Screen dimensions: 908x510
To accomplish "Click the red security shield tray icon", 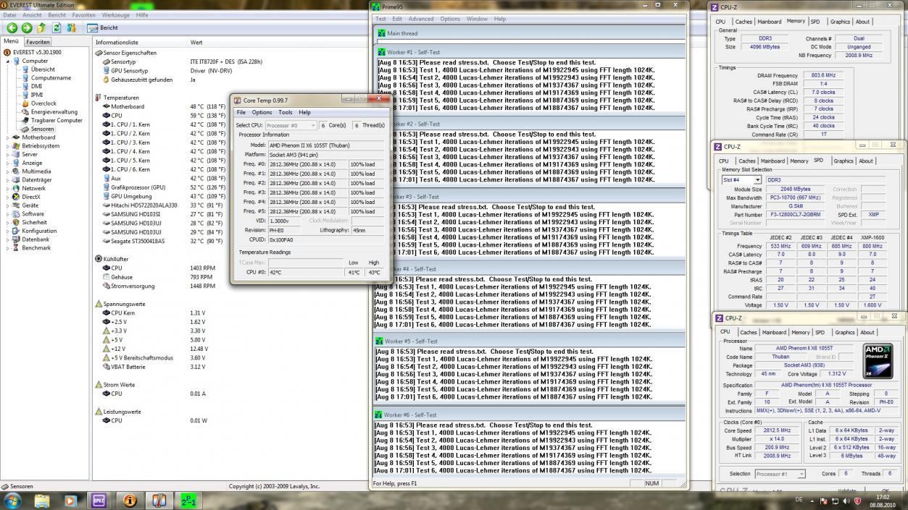I will point(858,500).
